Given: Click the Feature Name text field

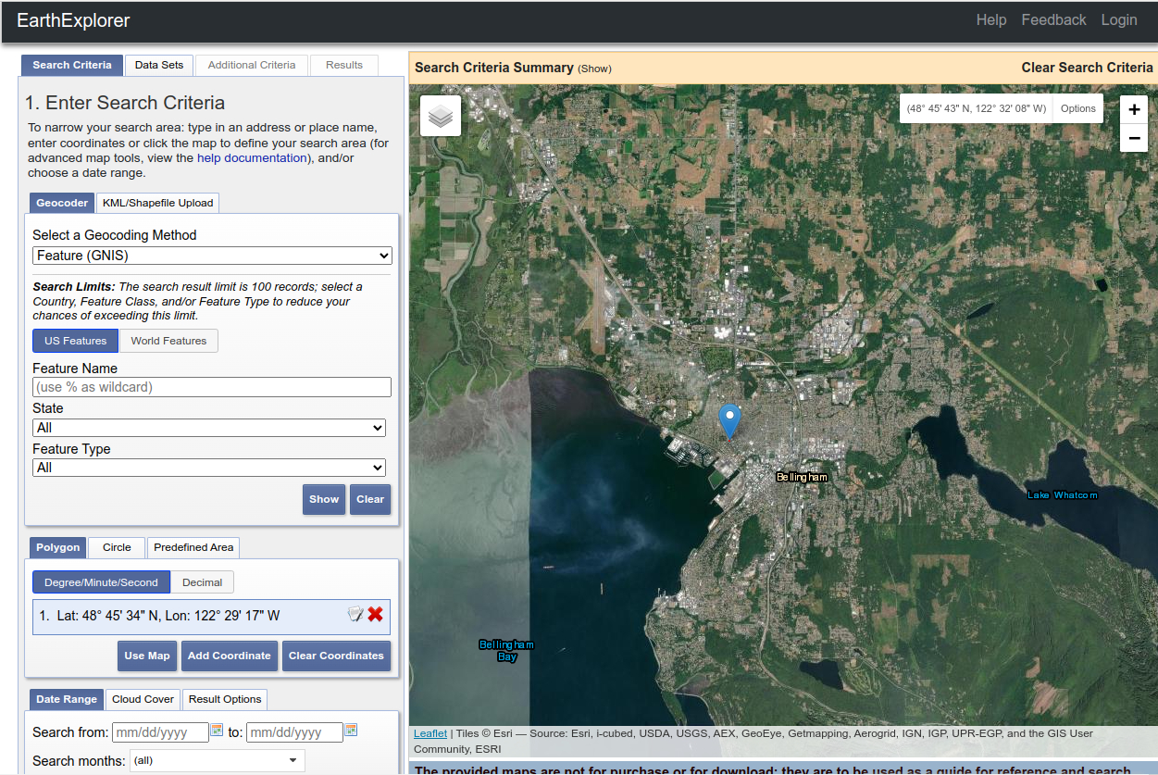Looking at the screenshot, I should 212,387.
